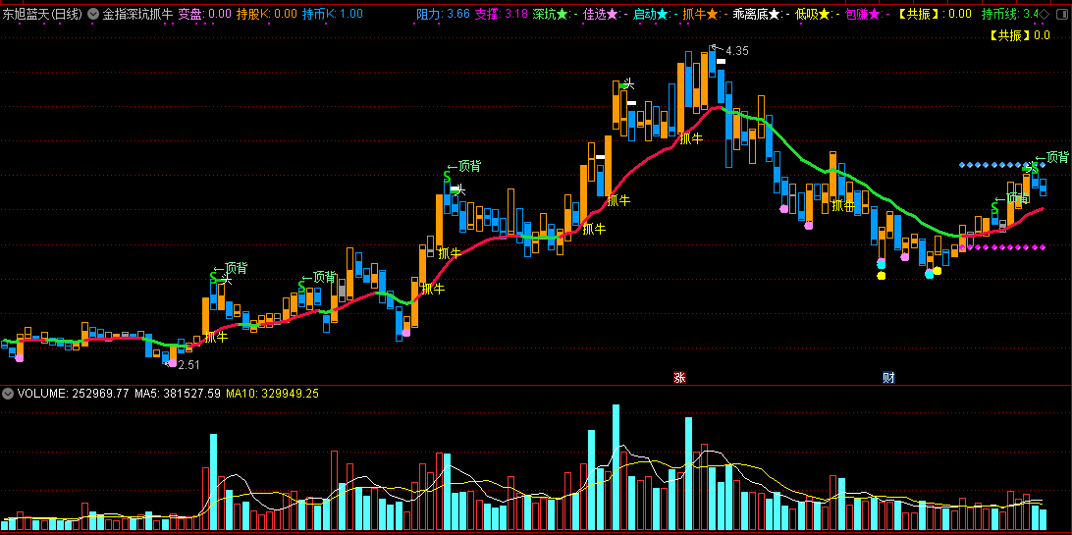Image resolution: width=1072 pixels, height=535 pixels.
Task: Toggle the side panel icon at chart corner
Action: pyautogui.click(x=1062, y=14)
